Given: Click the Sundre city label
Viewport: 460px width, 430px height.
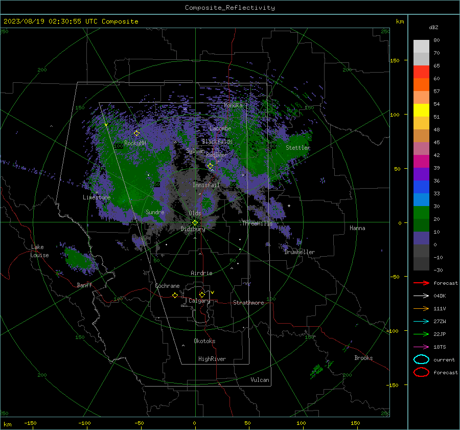Looking at the screenshot, I should tap(155, 212).
